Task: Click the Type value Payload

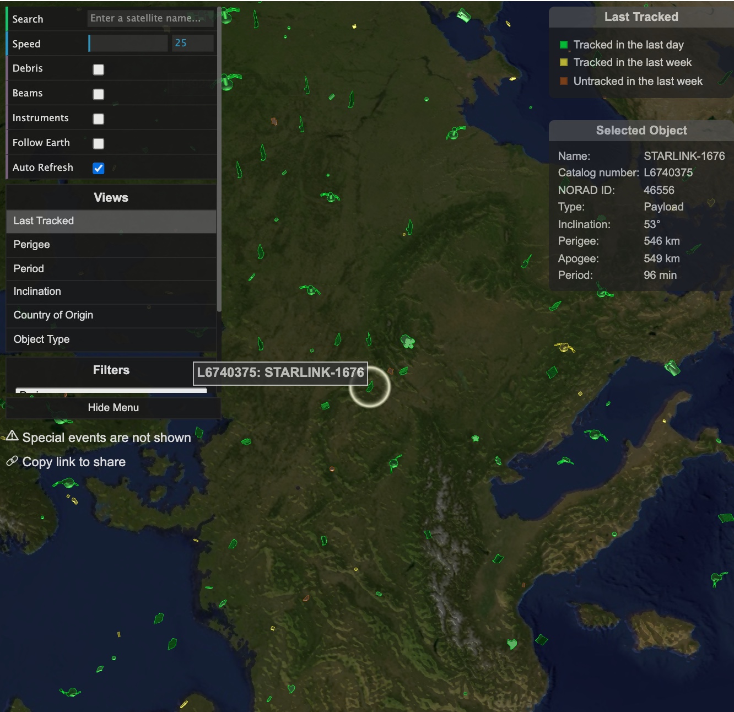Action: point(663,207)
